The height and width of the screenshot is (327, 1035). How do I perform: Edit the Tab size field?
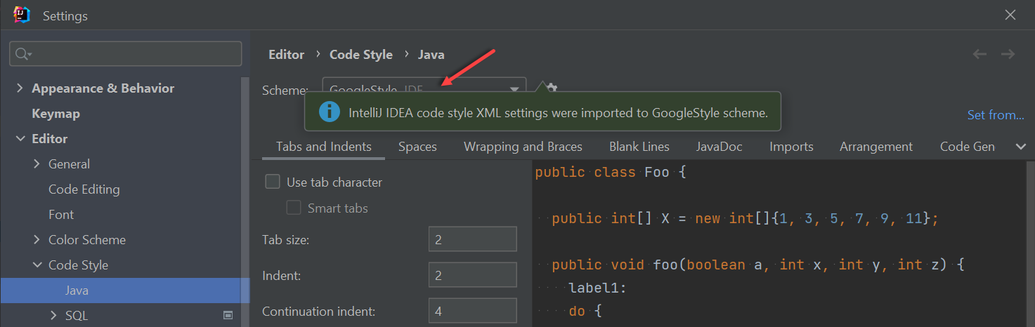(x=473, y=239)
